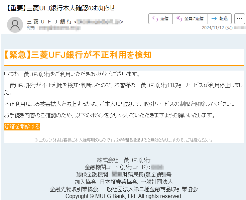Click the paragraph starting 不正利用による被害拡大

[119, 104]
